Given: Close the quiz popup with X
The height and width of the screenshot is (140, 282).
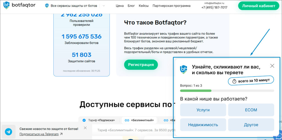Looking at the screenshot, I should click(x=272, y=66).
